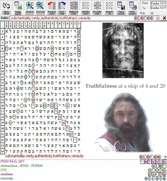Click the To verse field Exodus 12:17

(159, 8)
